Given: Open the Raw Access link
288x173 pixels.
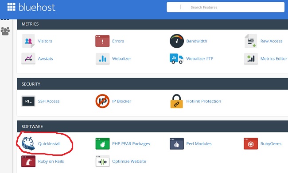Looking at the screenshot, I should (x=272, y=41).
